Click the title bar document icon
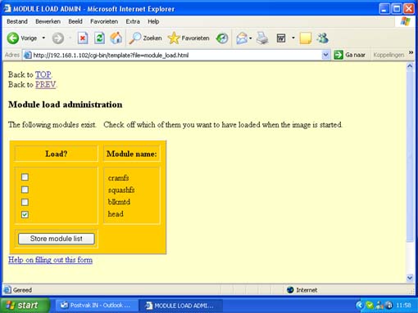The image size is (418, 313). [x=7, y=9]
